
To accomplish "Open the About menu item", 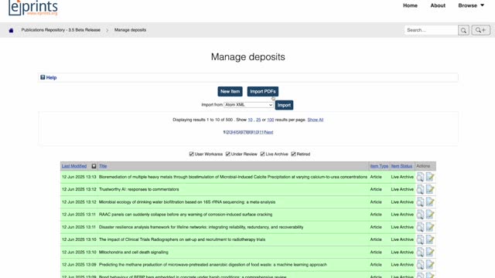I will click(438, 5).
